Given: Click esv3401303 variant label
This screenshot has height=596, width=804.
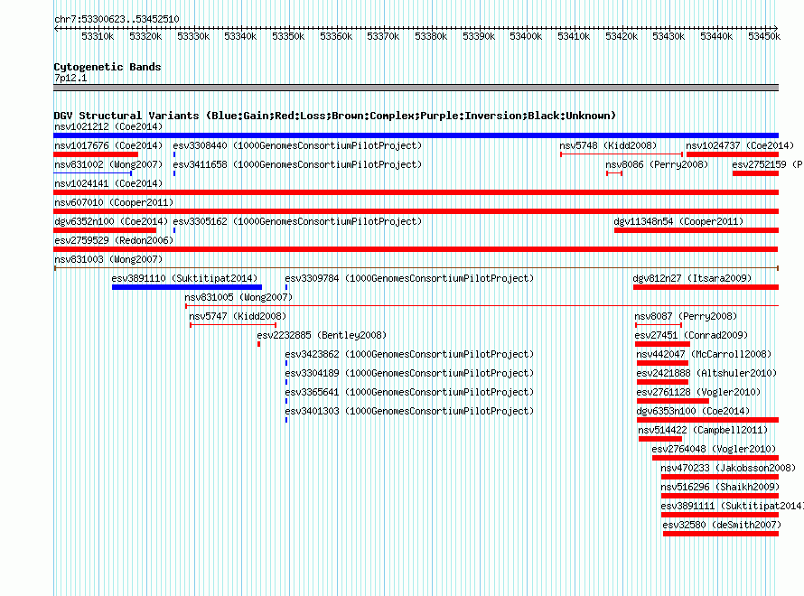Looking at the screenshot, I should 409,411.
